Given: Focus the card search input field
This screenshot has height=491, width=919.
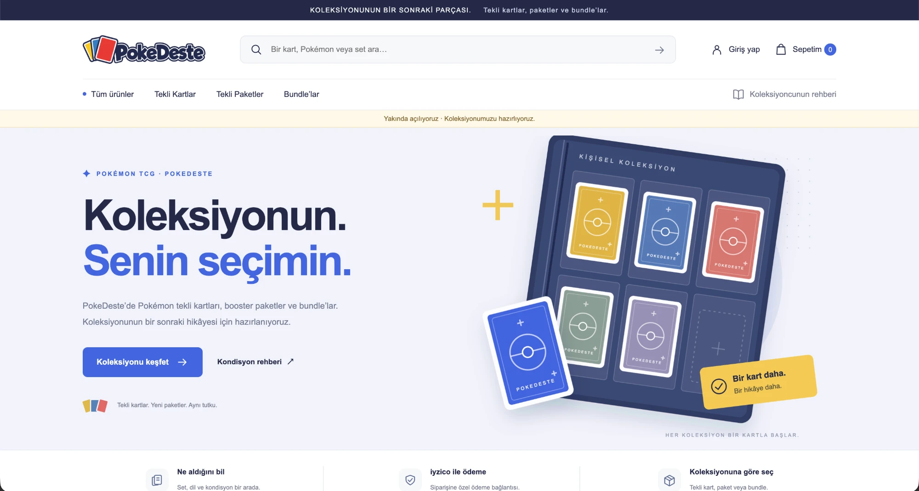Looking at the screenshot, I should click(x=458, y=50).
